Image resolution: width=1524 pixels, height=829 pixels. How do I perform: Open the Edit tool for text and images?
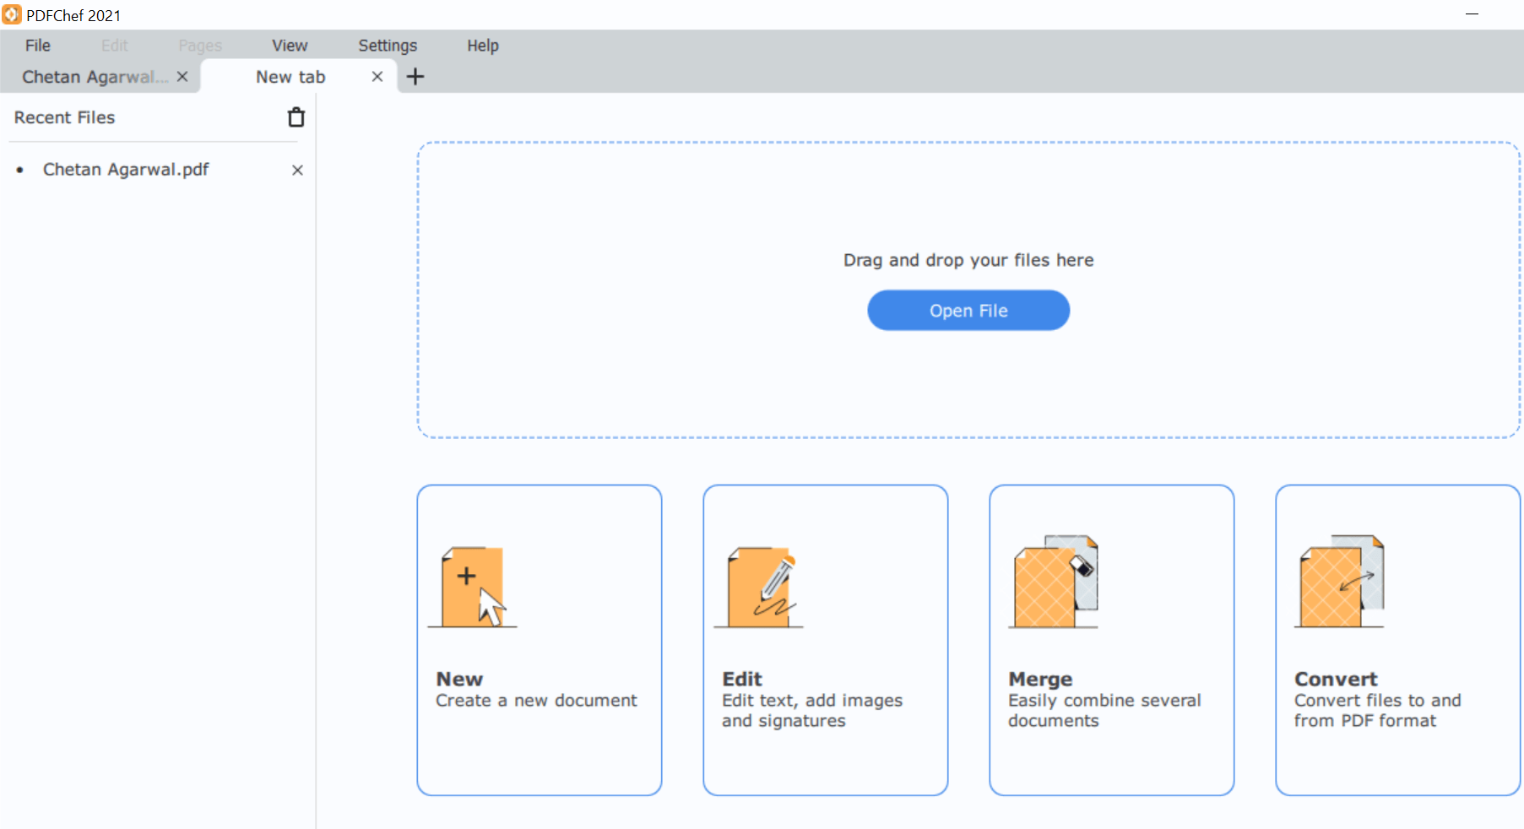[825, 639]
